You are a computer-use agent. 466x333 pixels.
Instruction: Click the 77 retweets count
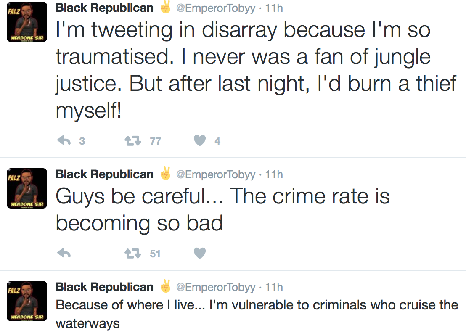tap(155, 141)
